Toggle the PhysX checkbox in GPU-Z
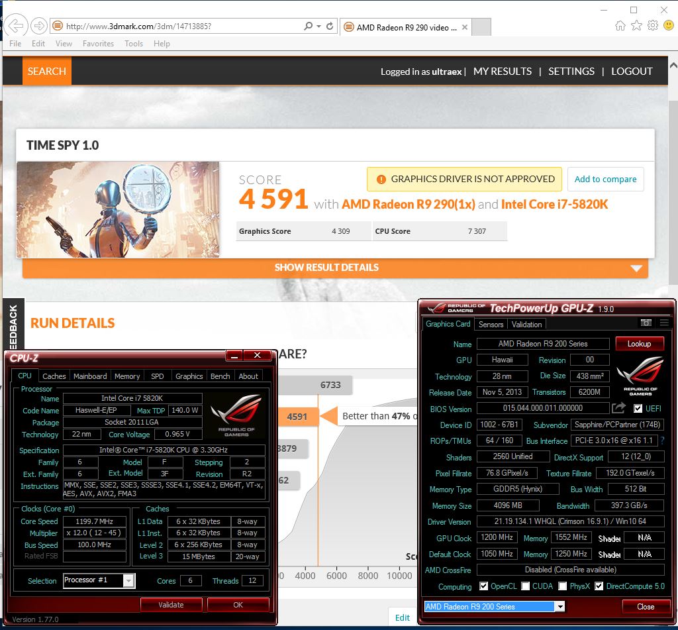678x630 pixels. (563, 586)
